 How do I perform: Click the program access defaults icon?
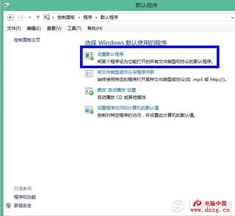pyautogui.click(x=89, y=109)
